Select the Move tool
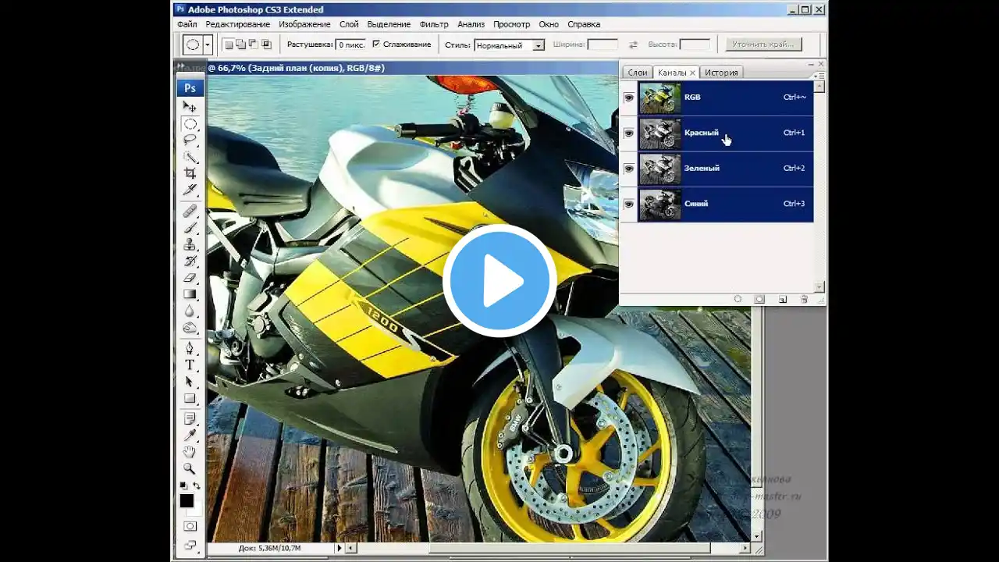 190,106
